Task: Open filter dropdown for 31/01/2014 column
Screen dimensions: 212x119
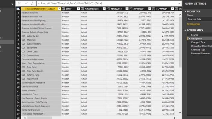Action: pos(127,9)
